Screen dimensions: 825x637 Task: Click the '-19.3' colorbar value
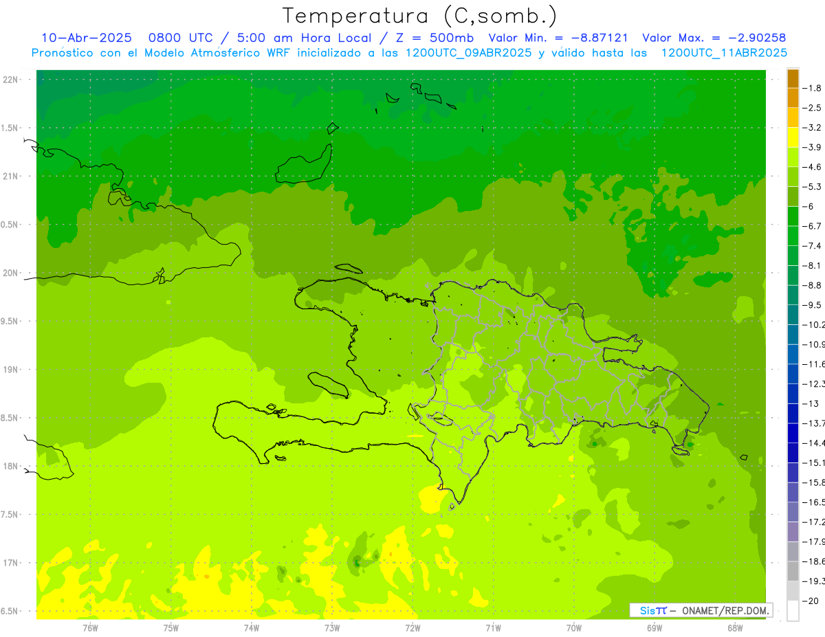[x=814, y=581]
